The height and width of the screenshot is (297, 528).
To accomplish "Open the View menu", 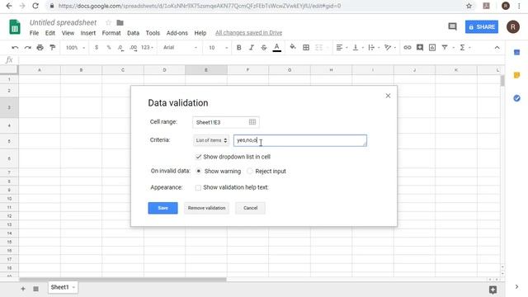I will tap(68, 33).
